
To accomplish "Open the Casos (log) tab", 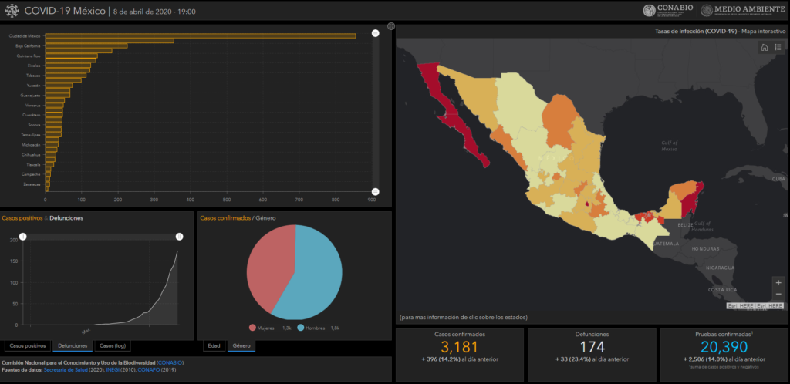I will coord(113,345).
